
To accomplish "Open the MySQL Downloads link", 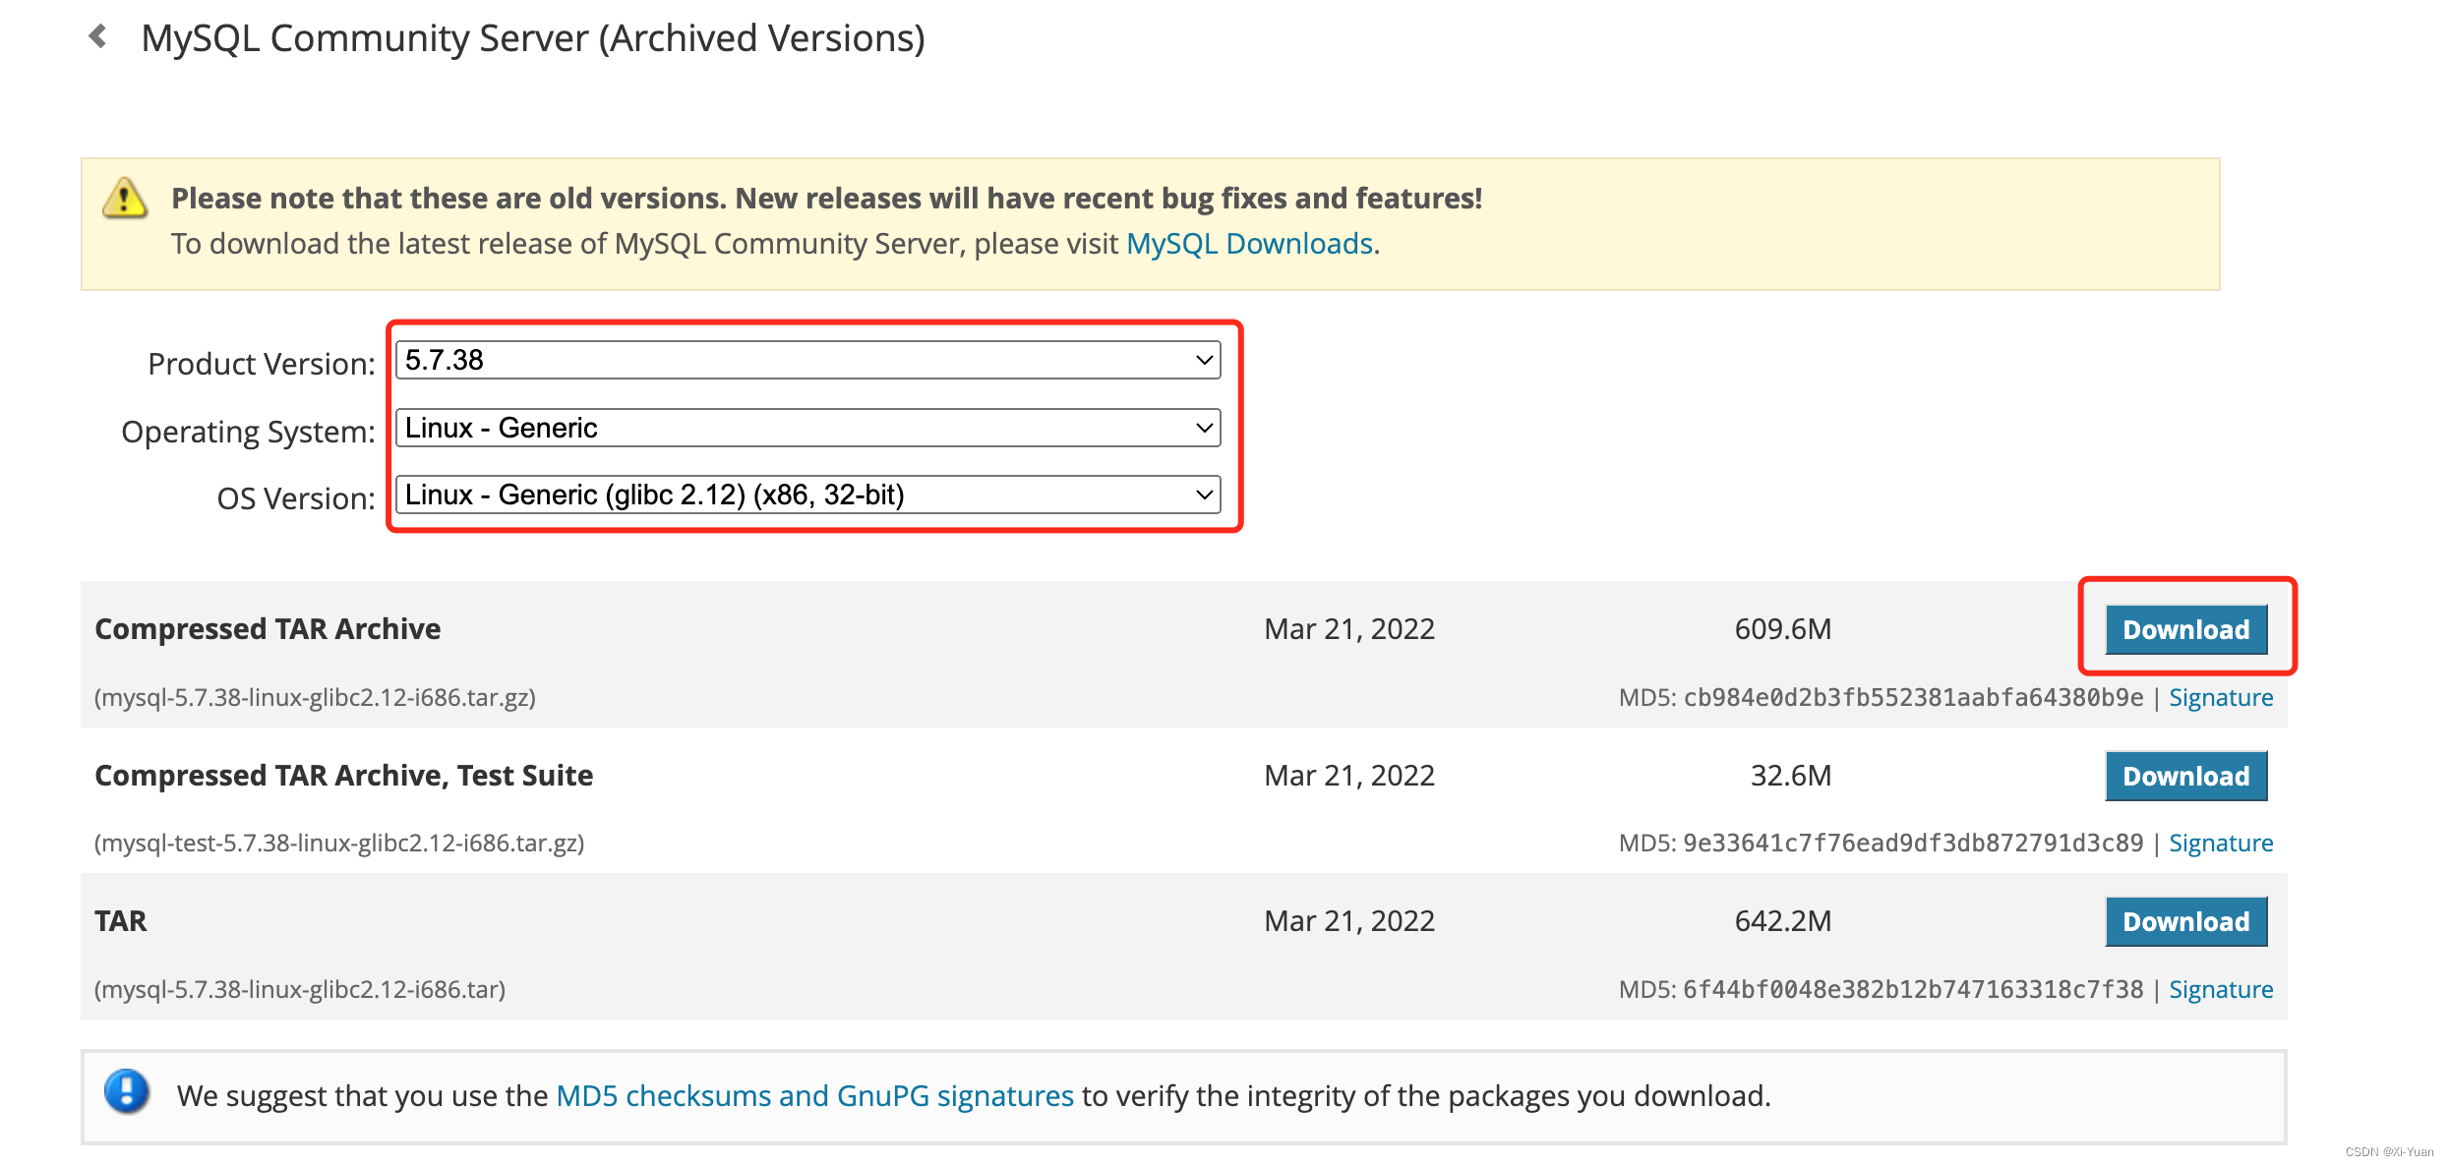I will click(1249, 244).
